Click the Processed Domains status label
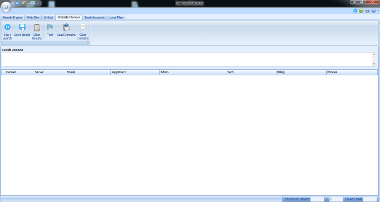The height and width of the screenshot is (202, 380). 296,199
